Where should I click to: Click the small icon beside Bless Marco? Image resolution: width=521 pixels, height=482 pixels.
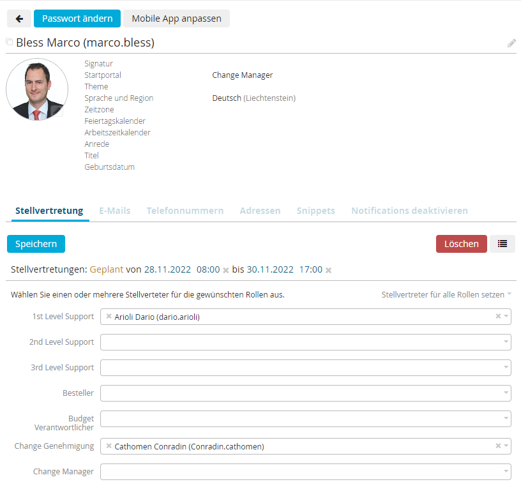(x=10, y=42)
